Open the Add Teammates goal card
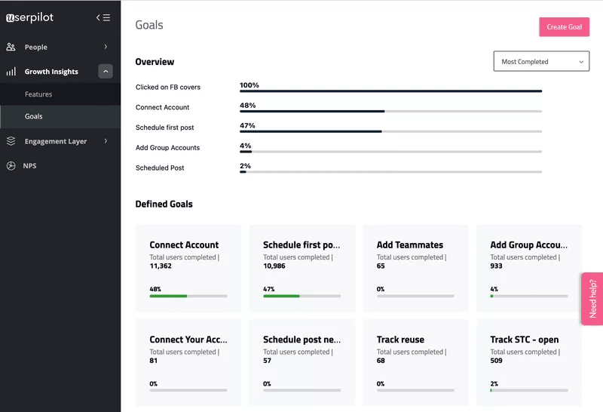The width and height of the screenshot is (603, 412). click(x=415, y=268)
